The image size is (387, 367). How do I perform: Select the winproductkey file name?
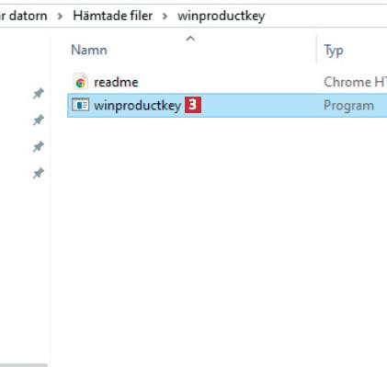(138, 106)
